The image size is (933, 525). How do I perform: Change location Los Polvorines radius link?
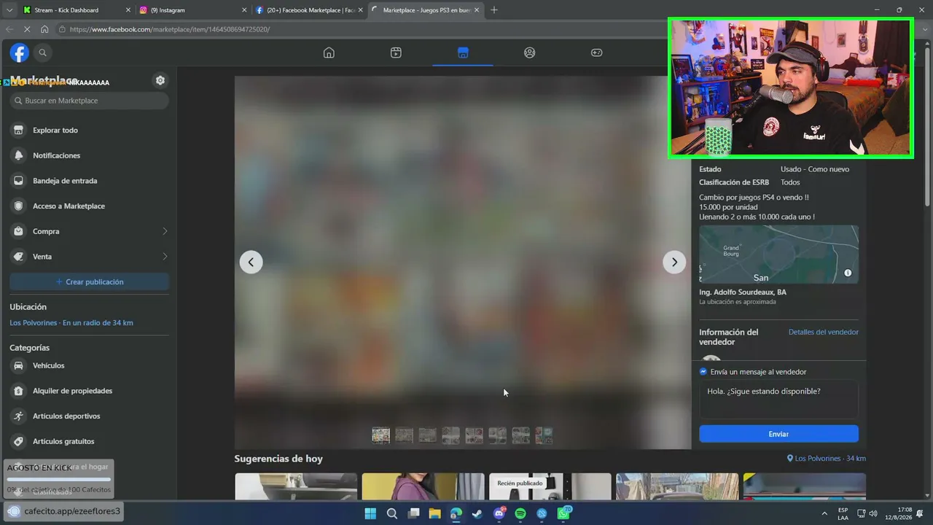tap(71, 322)
